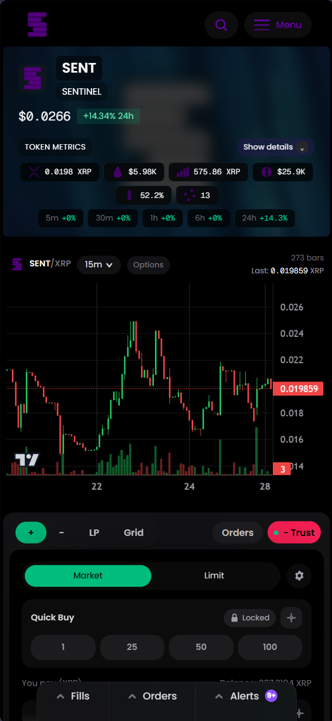Viewport: 332px width, 721px height.
Task: Open trade settings gear icon
Action: click(x=299, y=576)
